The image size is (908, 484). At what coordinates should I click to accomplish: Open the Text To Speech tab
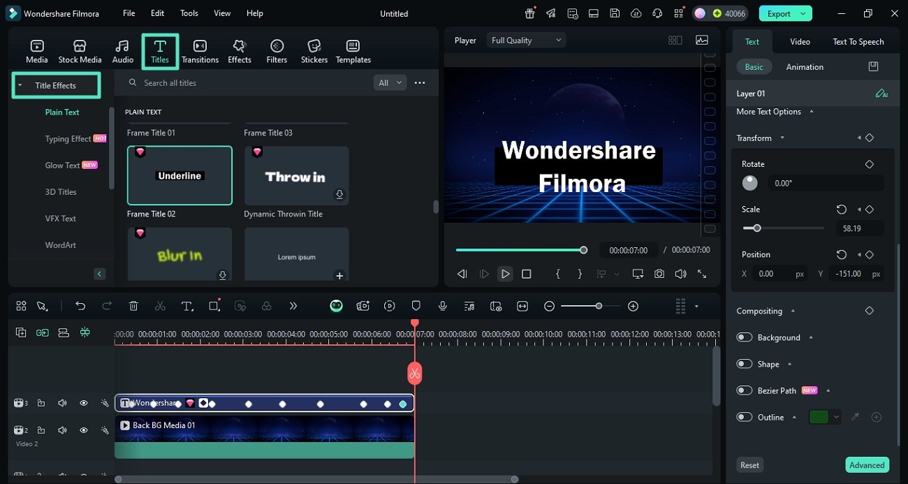[x=858, y=41]
